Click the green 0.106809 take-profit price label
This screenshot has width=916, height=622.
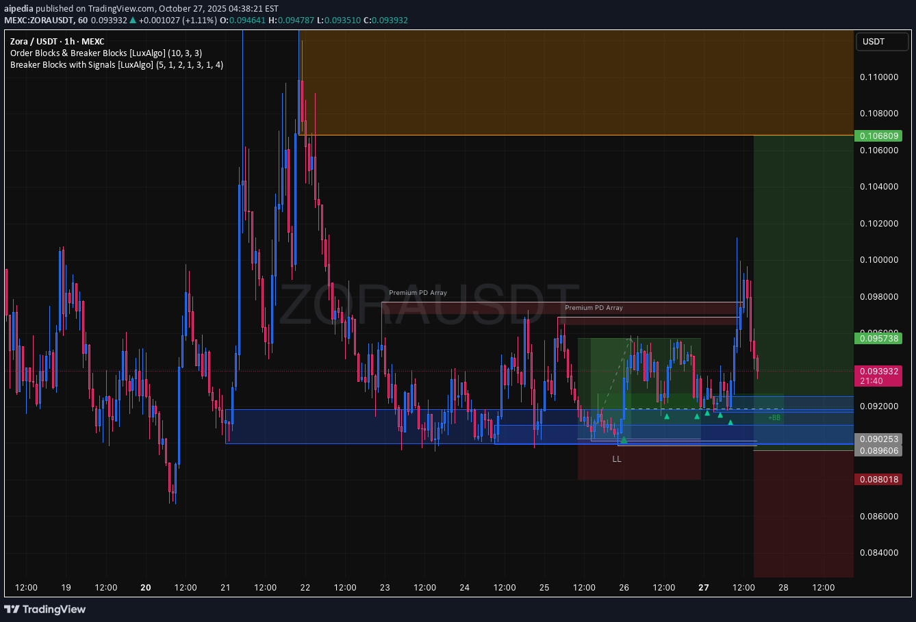878,135
